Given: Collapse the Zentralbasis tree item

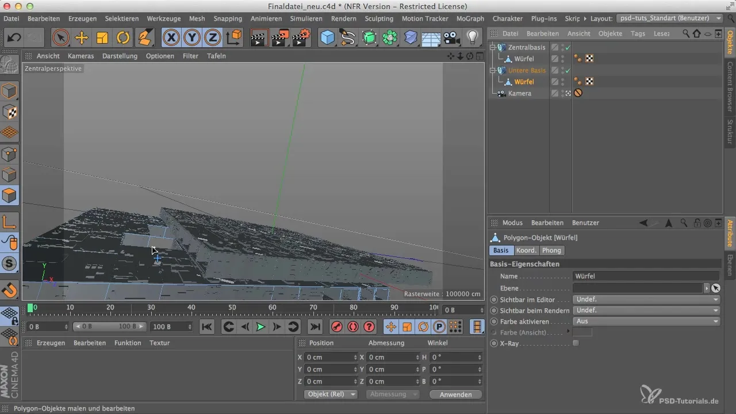Looking at the screenshot, I should click(x=493, y=47).
